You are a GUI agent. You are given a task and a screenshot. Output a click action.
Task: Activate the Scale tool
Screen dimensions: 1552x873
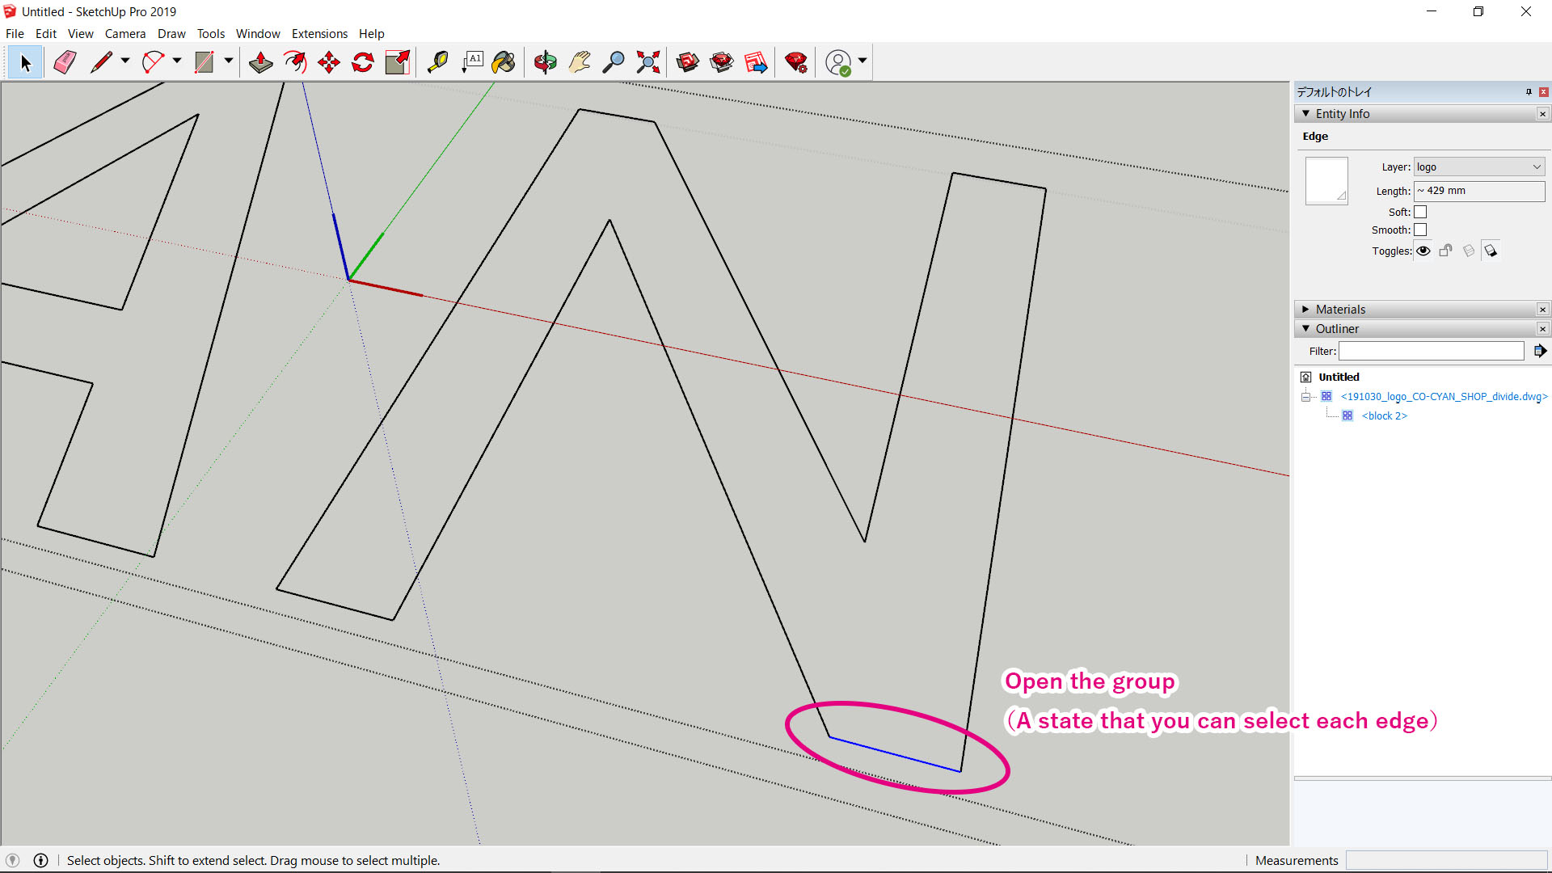pos(398,62)
